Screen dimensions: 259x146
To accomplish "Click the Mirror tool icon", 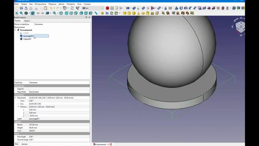I will point(186,8).
